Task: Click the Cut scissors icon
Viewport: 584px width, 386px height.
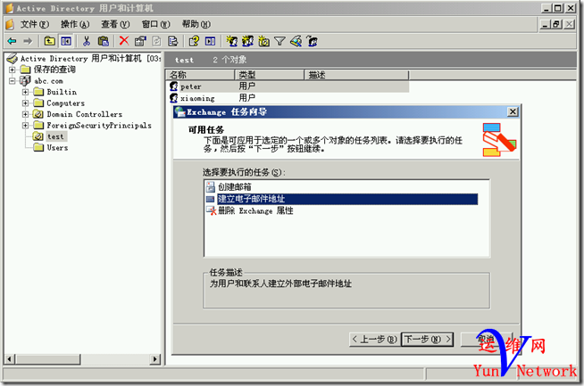Action: pos(87,41)
